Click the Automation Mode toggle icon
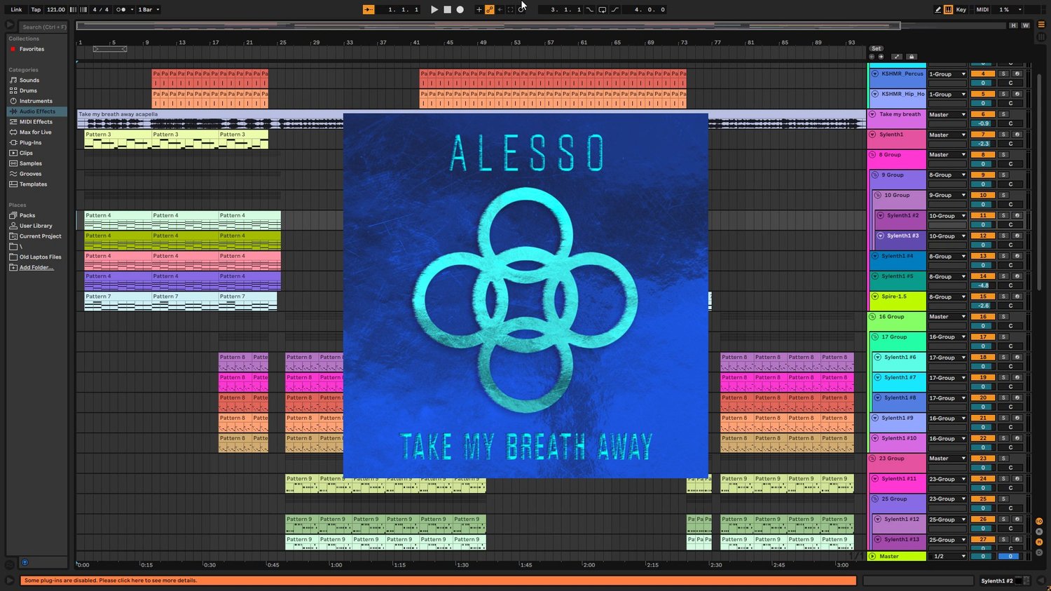This screenshot has width=1051, height=591. [897, 57]
